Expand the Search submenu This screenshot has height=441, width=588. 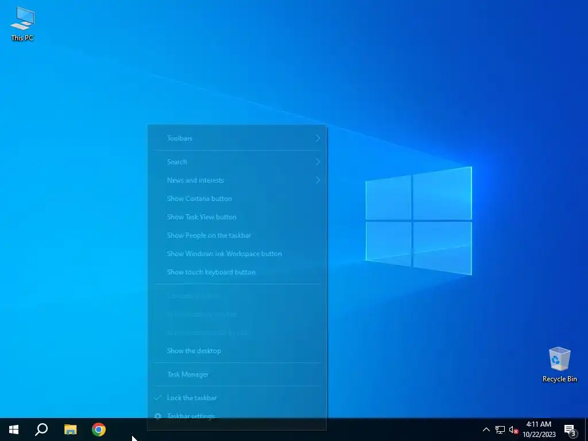pyautogui.click(x=237, y=161)
